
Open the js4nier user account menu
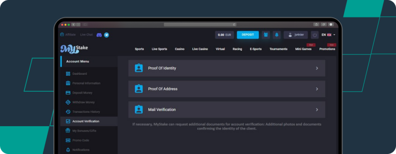[296, 35]
